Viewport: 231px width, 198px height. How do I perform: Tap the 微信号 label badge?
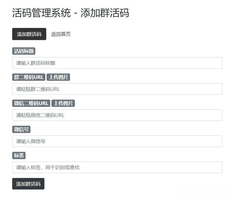pos(21,129)
